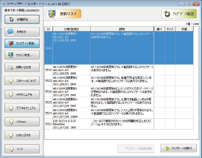The width and height of the screenshot is (202, 158).
Task: Select アップデート更新 in the sidebar
Action: coord(22,43)
